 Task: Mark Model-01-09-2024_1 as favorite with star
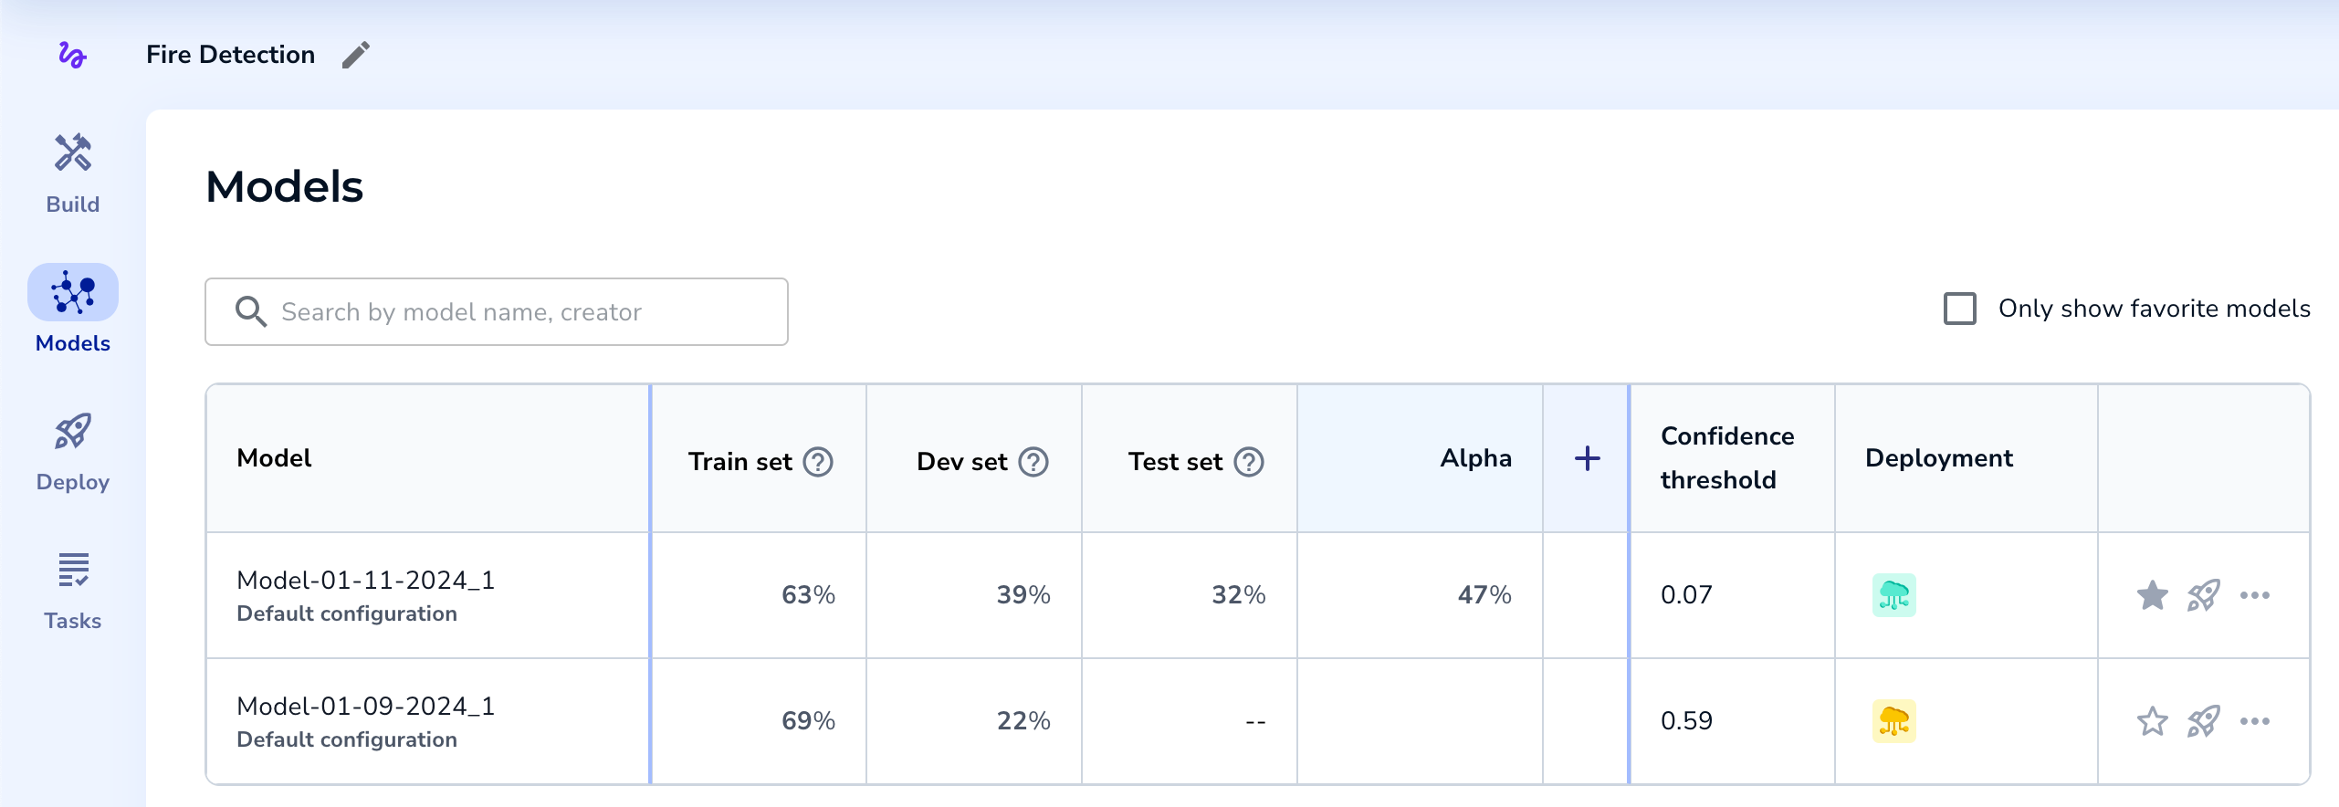(2152, 721)
